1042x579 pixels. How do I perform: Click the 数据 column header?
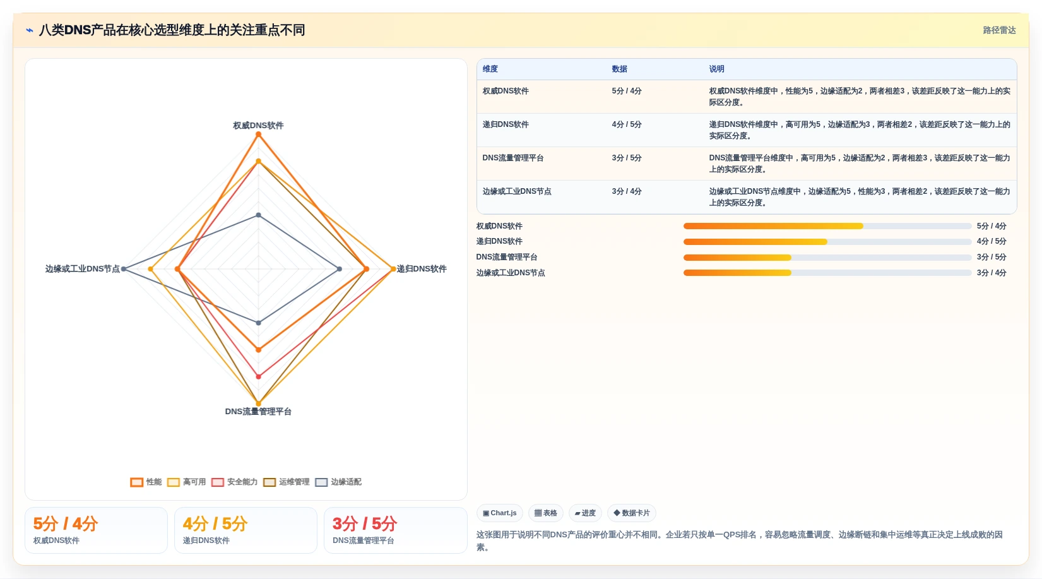tap(620, 69)
